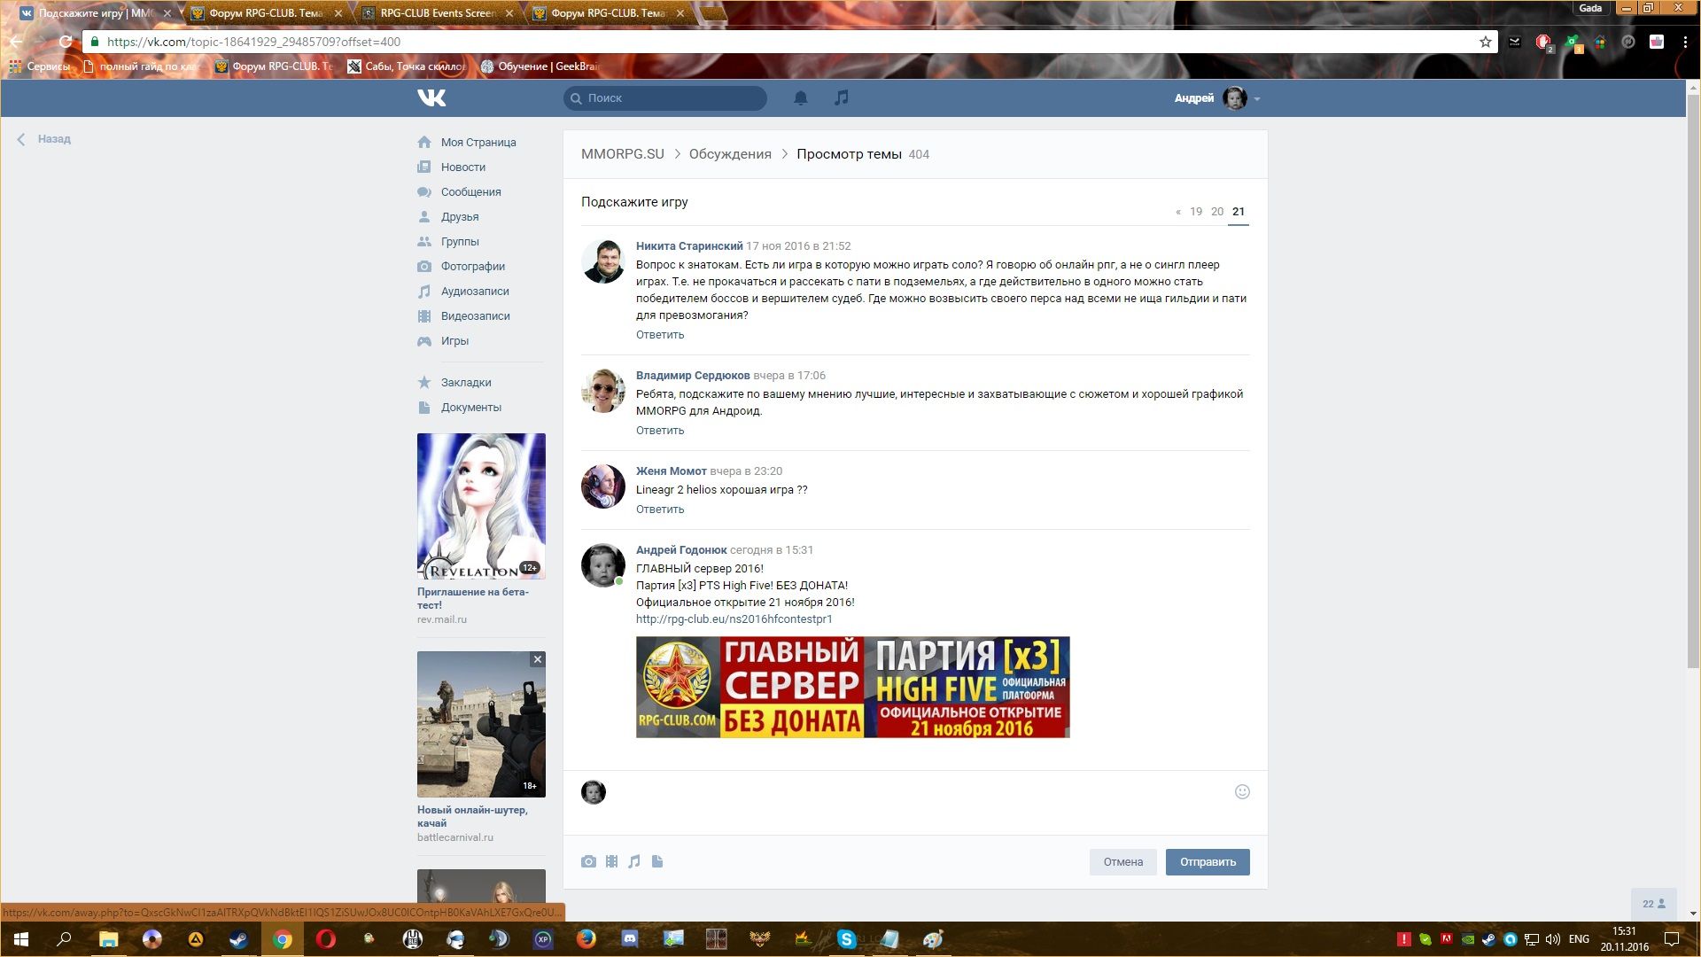Attach a document using file icon
The image size is (1701, 957).
pyautogui.click(x=657, y=861)
